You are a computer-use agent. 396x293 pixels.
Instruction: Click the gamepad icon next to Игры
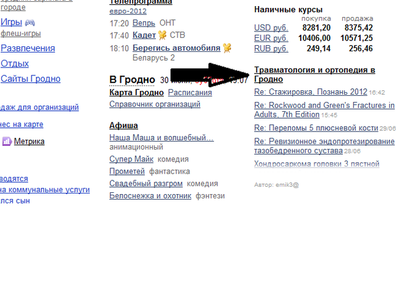click(30, 22)
